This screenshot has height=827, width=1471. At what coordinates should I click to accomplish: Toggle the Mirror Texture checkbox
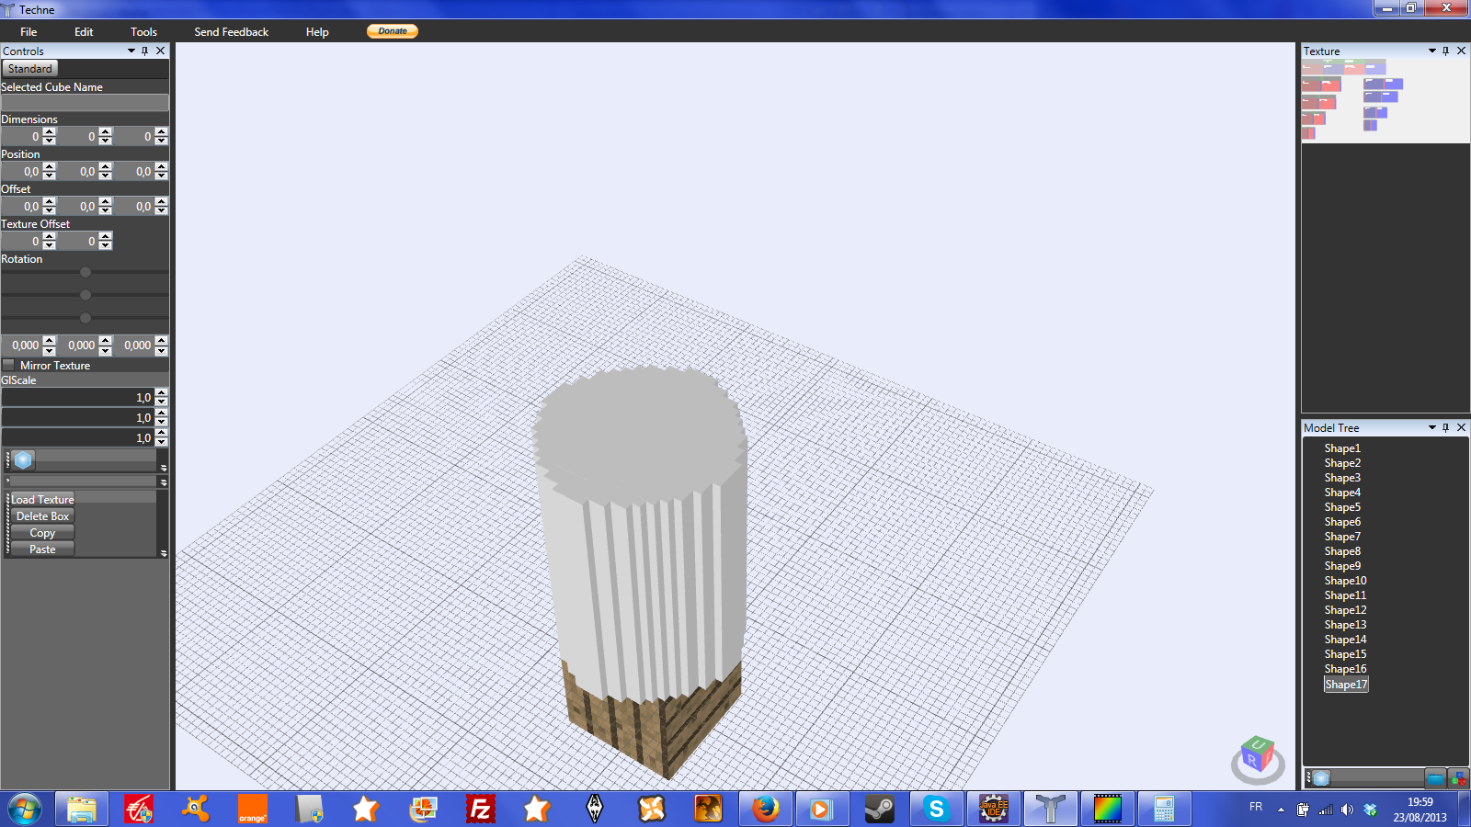(x=9, y=365)
